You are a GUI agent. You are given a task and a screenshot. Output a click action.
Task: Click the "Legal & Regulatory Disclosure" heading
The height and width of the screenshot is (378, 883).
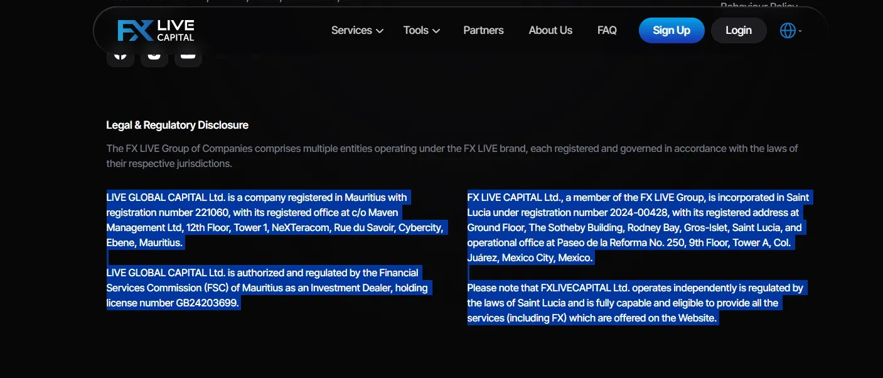(177, 125)
